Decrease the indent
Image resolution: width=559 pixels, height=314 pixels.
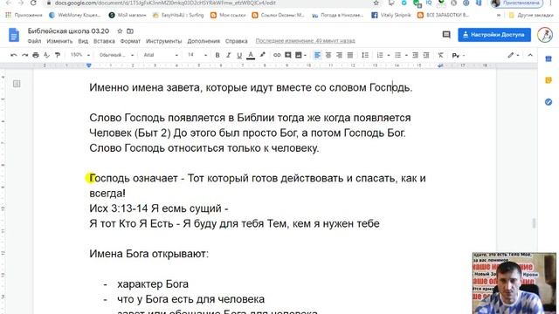coord(415,55)
